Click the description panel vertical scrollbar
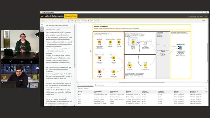The width and height of the screenshot is (210, 118). [75, 46]
